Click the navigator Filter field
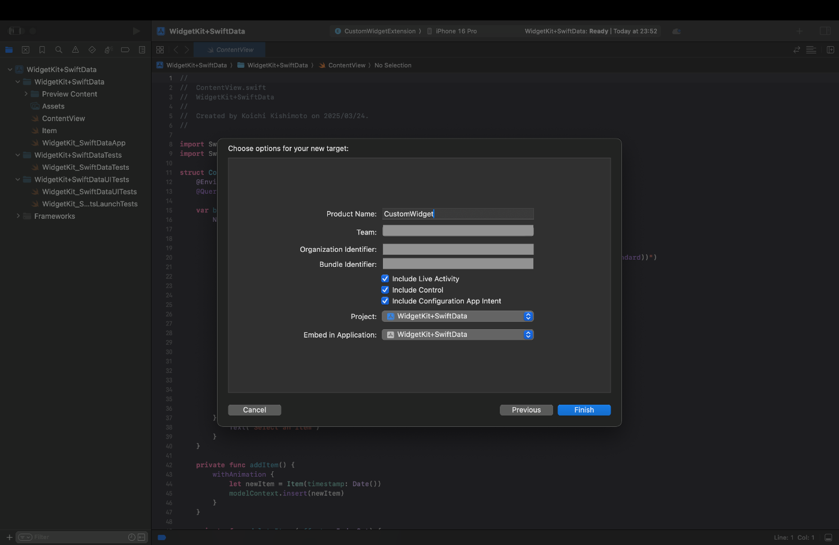This screenshot has height=545, width=839. (x=82, y=537)
